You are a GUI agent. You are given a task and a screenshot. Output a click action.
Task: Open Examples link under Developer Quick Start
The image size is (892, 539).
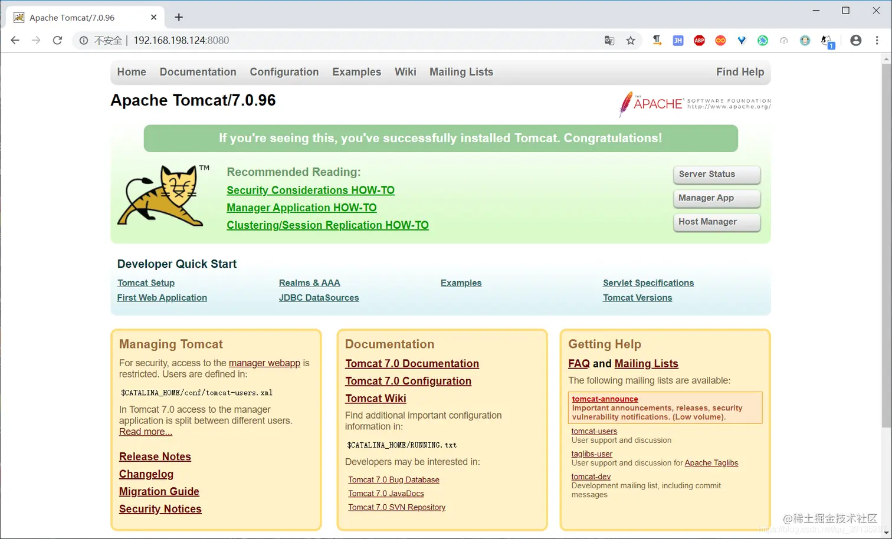coord(461,283)
